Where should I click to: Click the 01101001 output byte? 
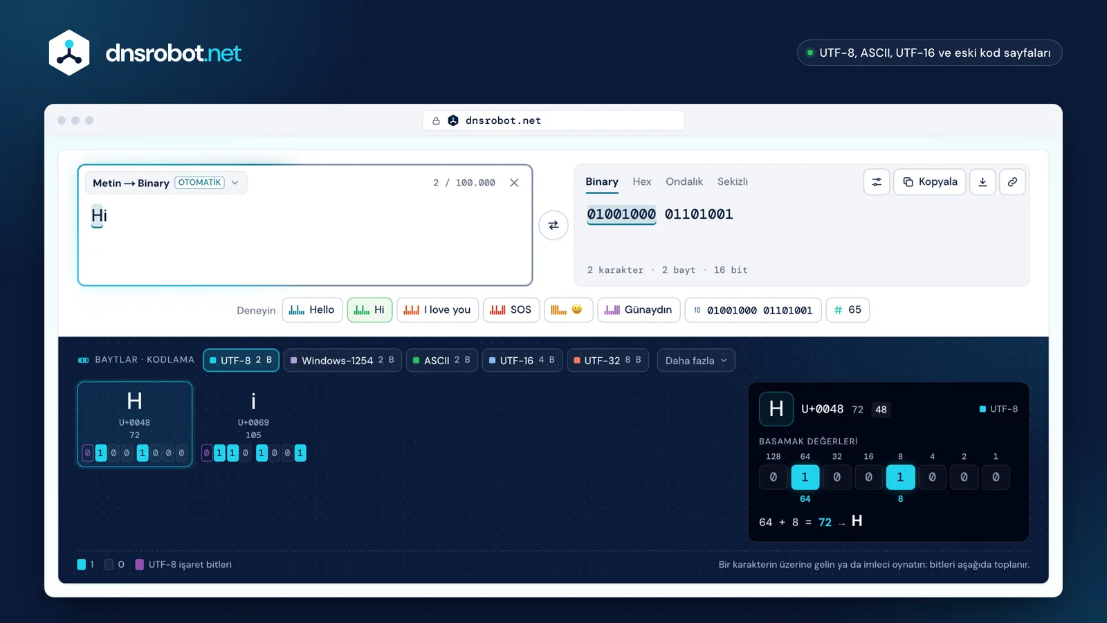point(699,215)
